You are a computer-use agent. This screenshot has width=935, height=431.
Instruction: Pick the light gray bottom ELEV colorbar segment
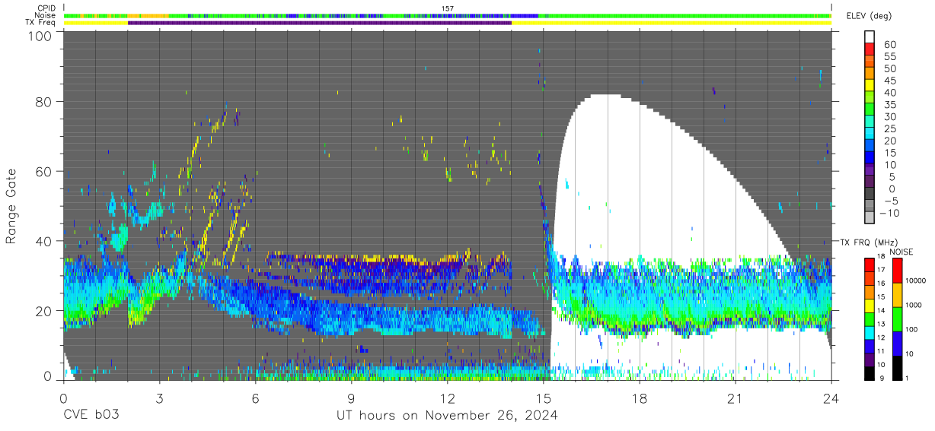[870, 219]
